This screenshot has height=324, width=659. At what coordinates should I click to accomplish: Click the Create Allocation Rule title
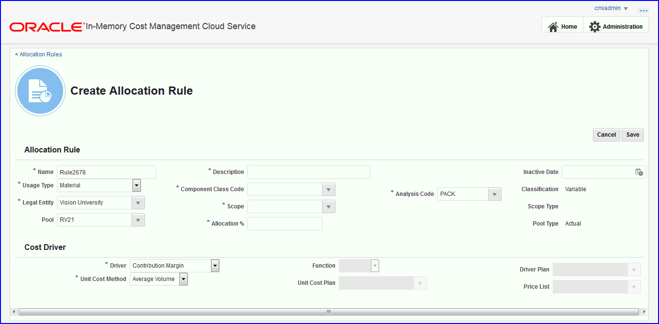point(132,91)
